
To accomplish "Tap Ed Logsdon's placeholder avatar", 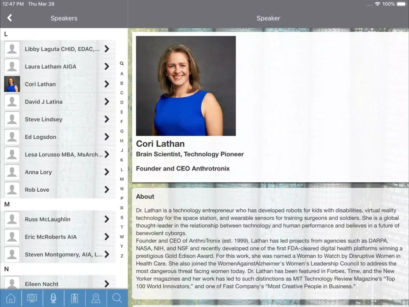I will coord(12,137).
